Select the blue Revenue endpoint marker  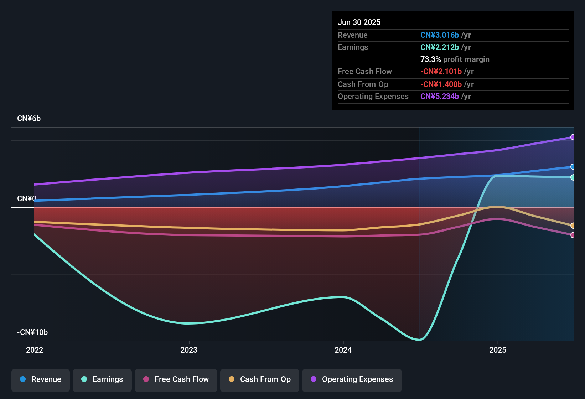tap(573, 167)
